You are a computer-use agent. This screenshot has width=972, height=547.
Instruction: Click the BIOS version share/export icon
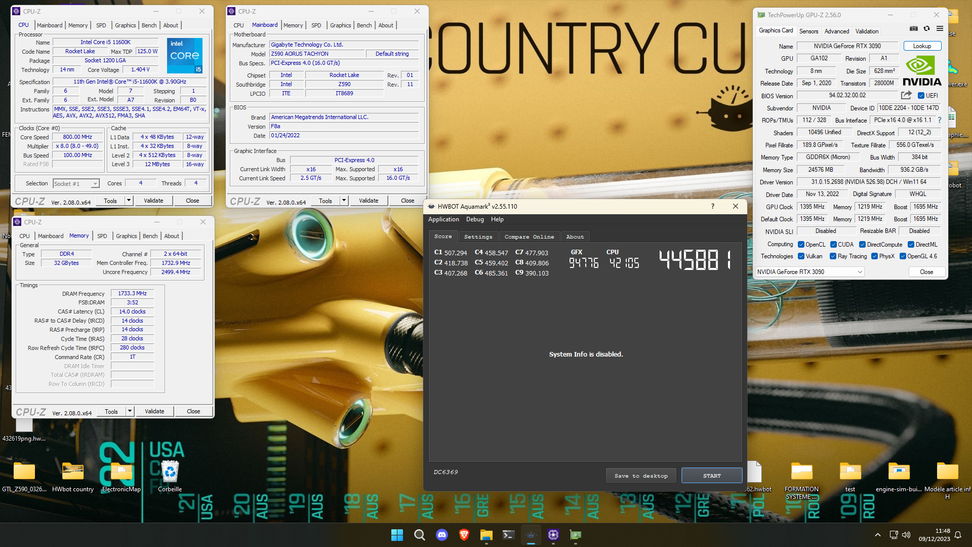pyautogui.click(x=906, y=95)
